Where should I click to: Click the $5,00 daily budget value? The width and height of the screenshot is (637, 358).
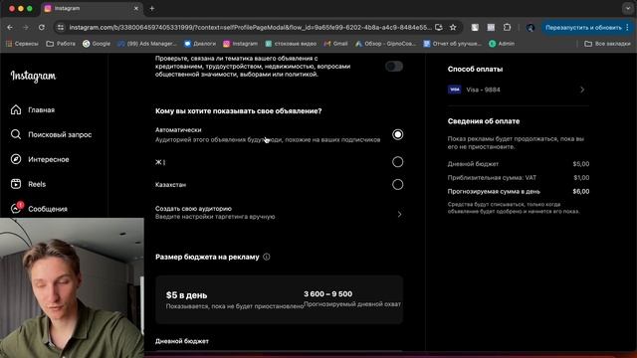[581, 164]
